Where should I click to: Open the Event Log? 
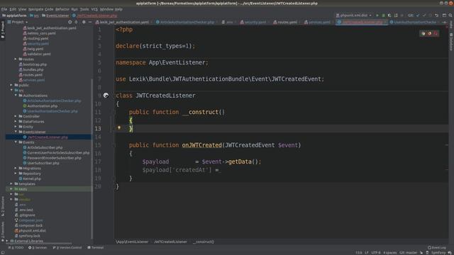click(437, 247)
